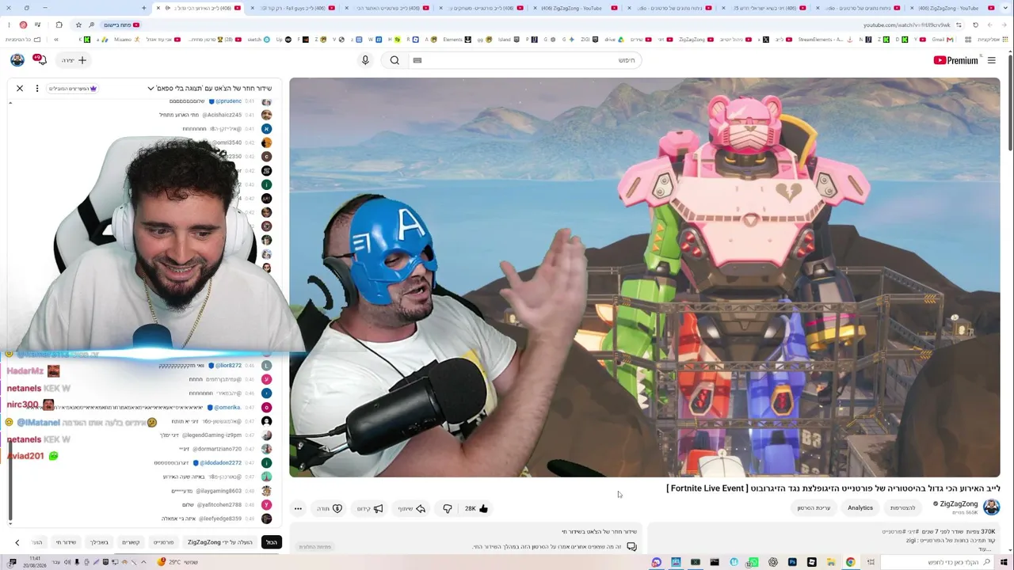Close the active YouTube tab

click(158, 8)
